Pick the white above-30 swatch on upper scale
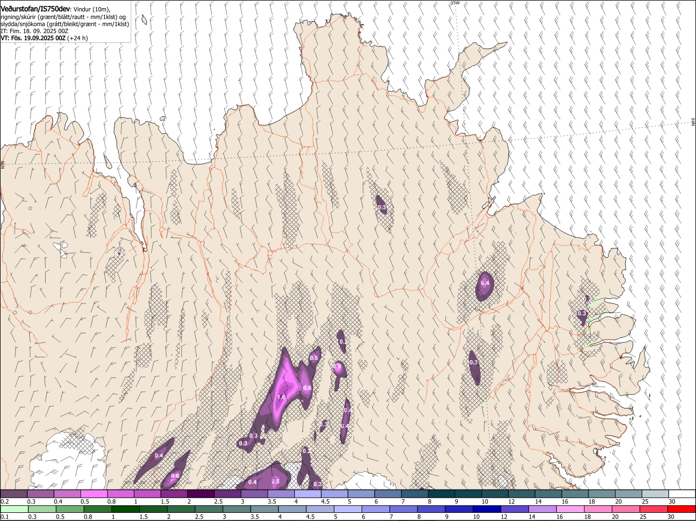 [682, 493]
